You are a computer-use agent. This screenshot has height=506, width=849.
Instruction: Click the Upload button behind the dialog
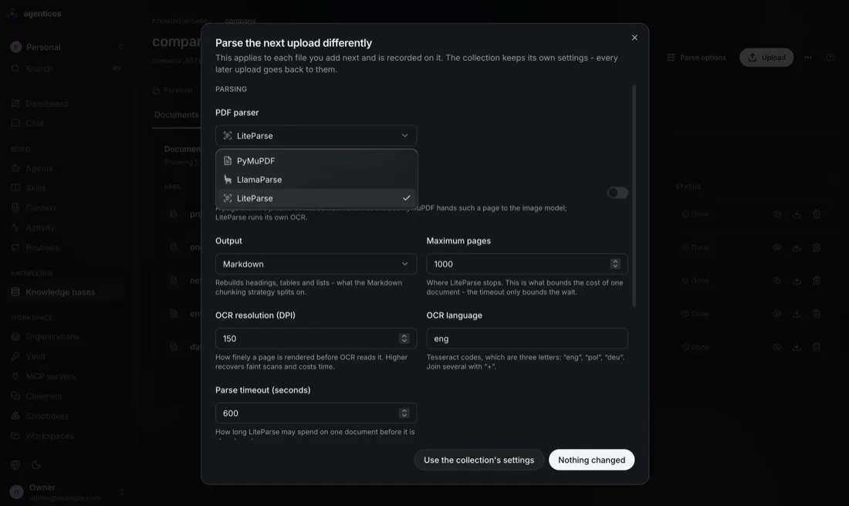coord(766,57)
